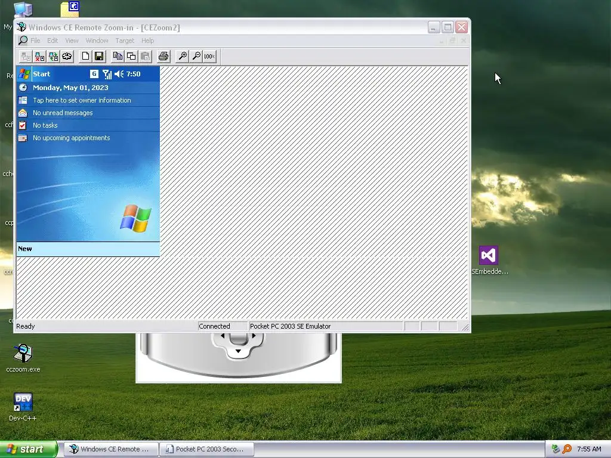
Task: Click the Disconnect device icon with red X
Action: click(x=39, y=57)
